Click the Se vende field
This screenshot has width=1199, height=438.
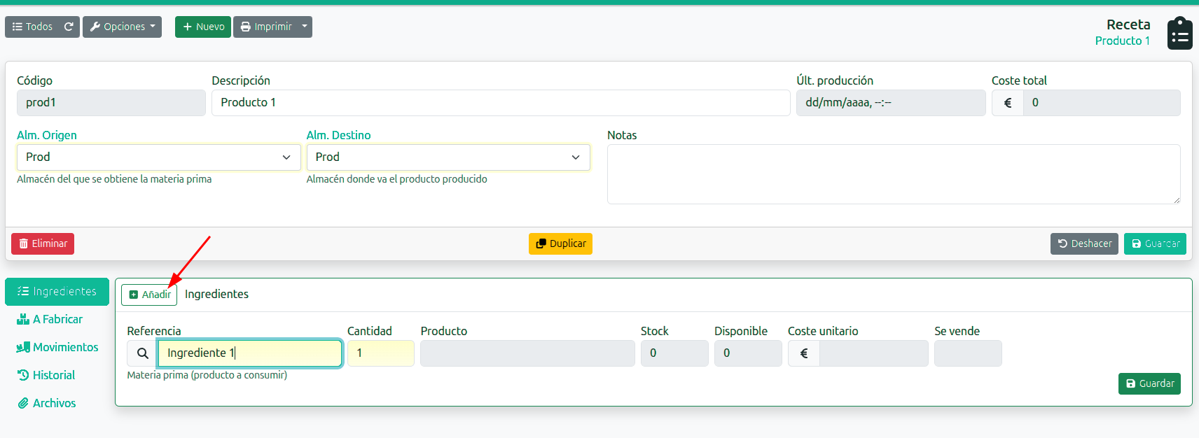[968, 353]
